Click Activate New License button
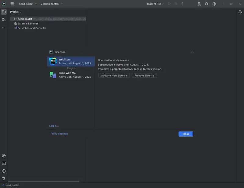The image size is (244, 188). click(x=114, y=76)
